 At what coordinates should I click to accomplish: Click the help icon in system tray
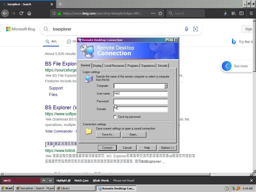point(226,188)
